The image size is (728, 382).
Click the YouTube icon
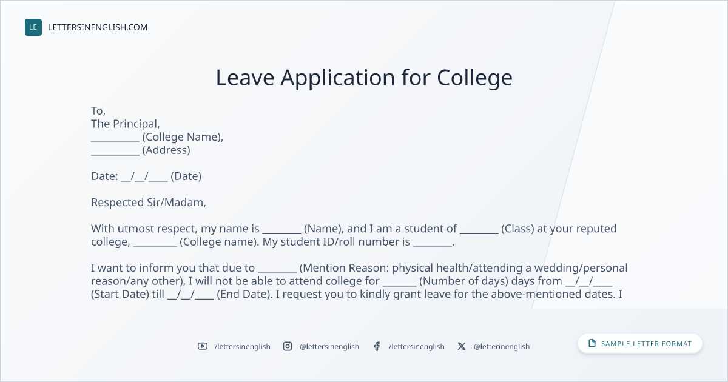(203, 346)
